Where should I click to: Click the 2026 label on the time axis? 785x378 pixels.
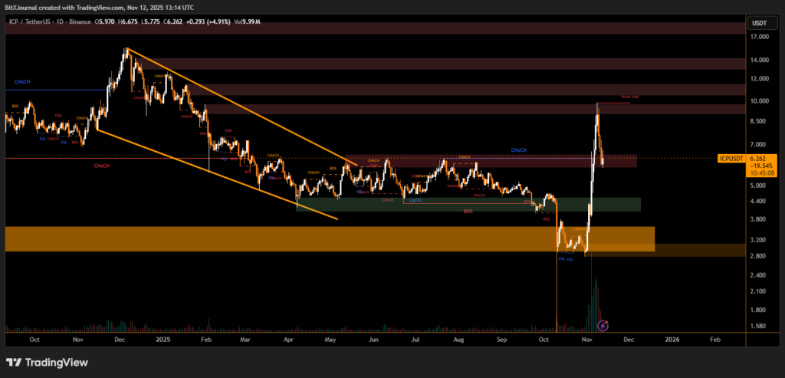[672, 338]
